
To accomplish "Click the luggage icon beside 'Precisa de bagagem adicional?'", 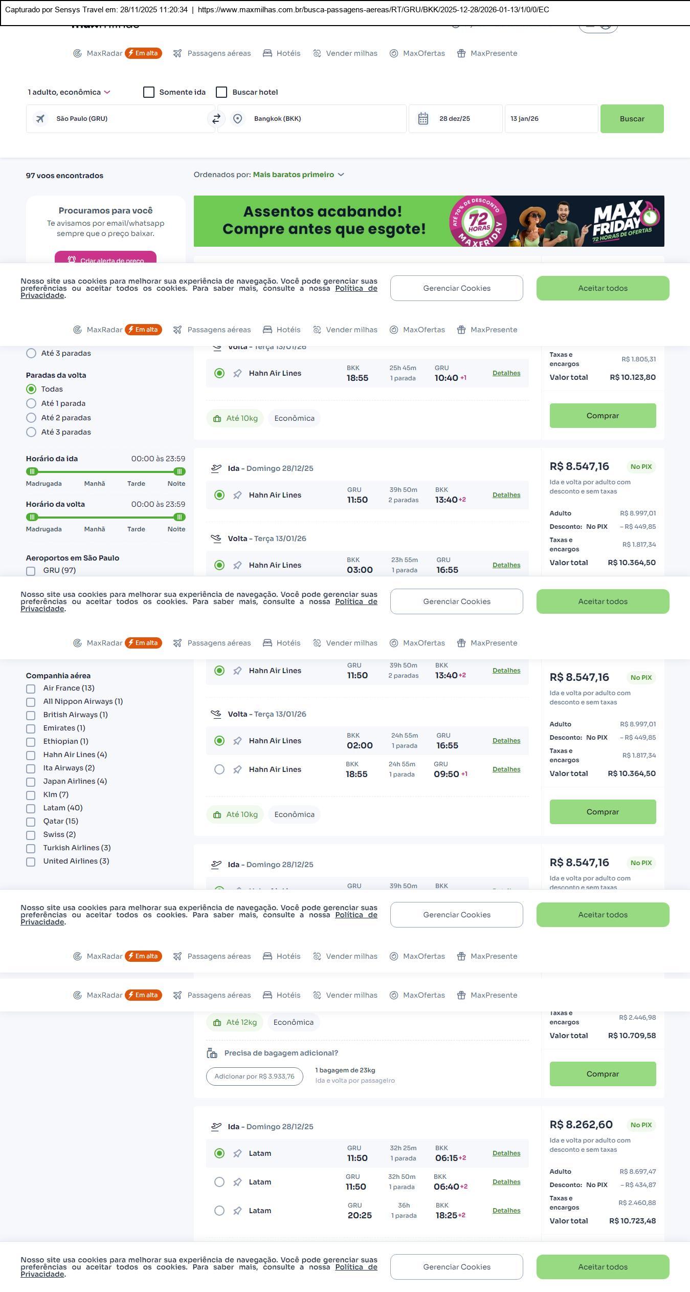I will tap(212, 1053).
